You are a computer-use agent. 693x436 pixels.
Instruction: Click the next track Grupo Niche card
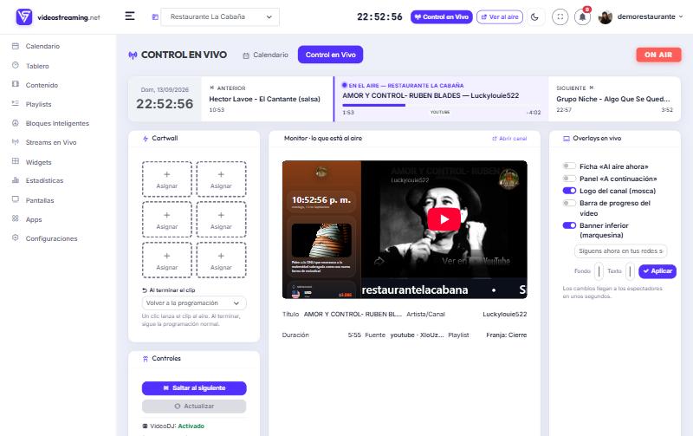click(x=614, y=99)
